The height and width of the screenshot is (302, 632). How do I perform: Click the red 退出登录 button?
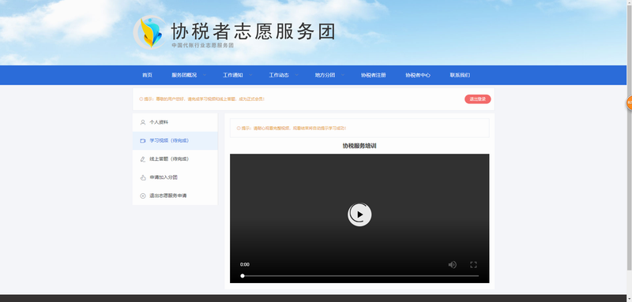click(x=478, y=99)
